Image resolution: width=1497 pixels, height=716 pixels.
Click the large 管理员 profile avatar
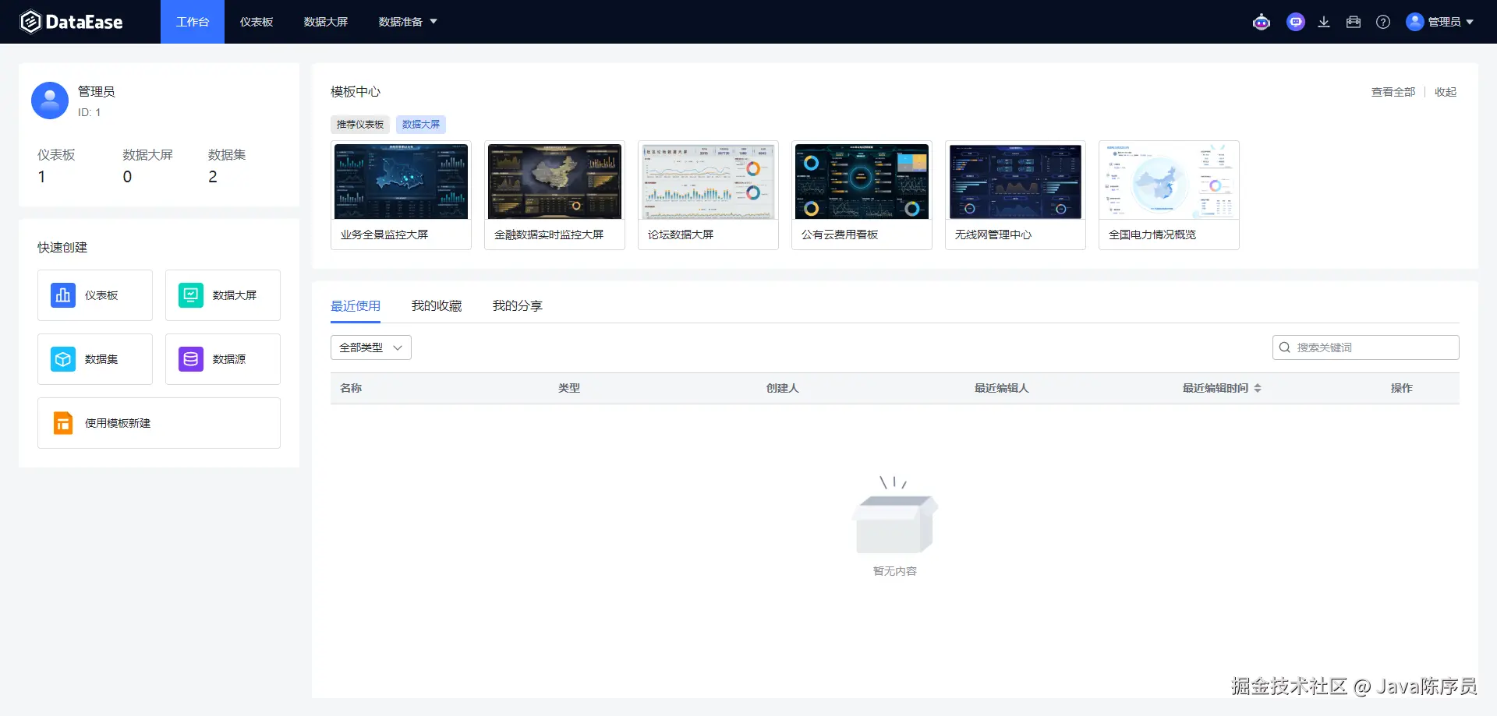tap(50, 101)
